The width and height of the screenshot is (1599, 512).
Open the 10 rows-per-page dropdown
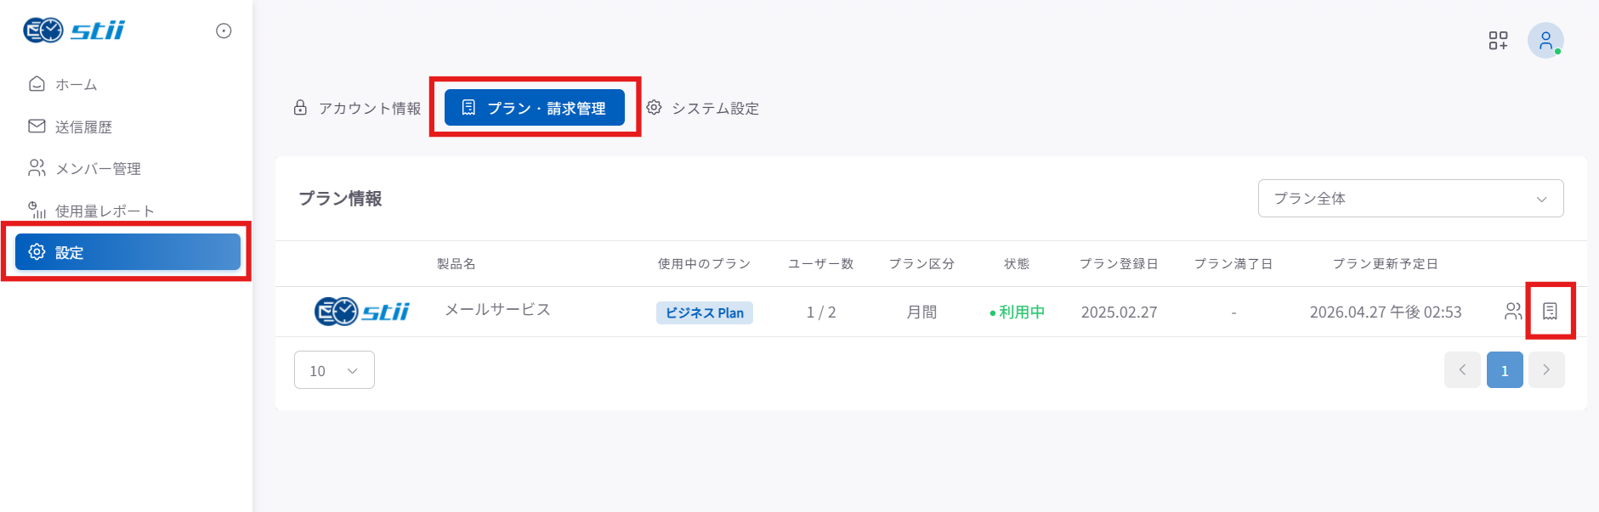[x=334, y=370]
